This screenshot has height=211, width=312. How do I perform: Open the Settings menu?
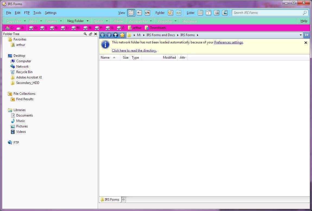click(x=51, y=13)
